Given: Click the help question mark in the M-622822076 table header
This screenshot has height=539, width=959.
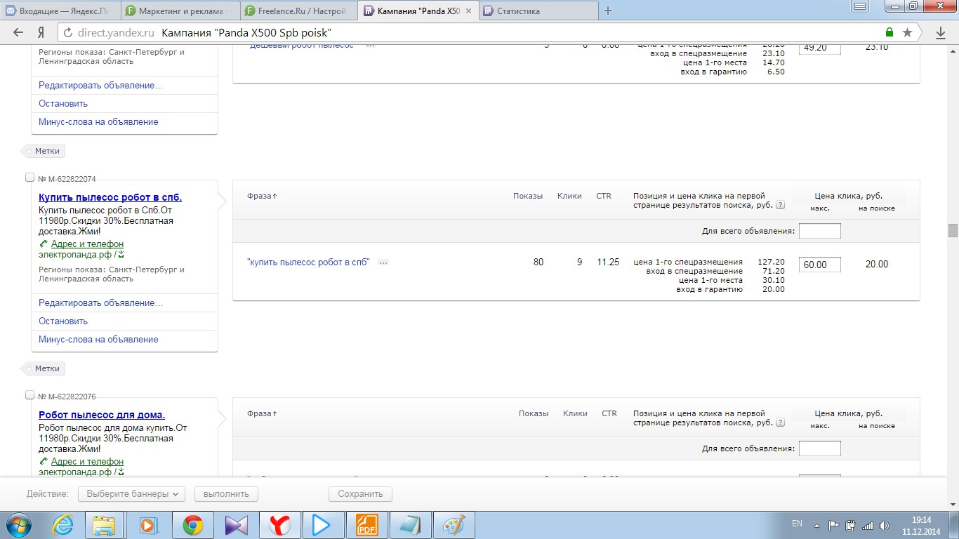Looking at the screenshot, I should [x=780, y=423].
